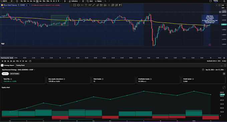
Task: Open the USD currency dropdown on price scale
Action: [x=223, y=5]
